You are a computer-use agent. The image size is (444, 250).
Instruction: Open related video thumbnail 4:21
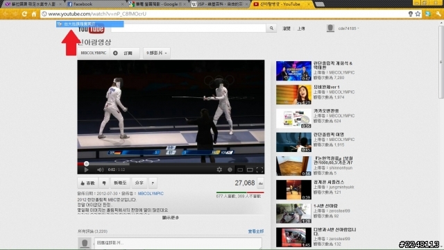coord(293,94)
